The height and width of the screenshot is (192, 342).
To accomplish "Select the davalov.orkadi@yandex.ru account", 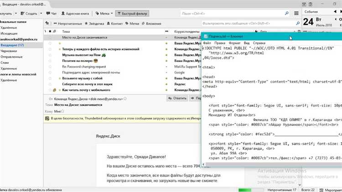I will 19,39.
